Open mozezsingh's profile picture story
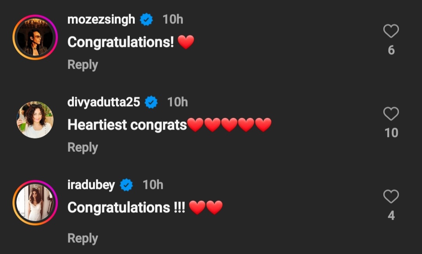422x254 pixels. 35,37
